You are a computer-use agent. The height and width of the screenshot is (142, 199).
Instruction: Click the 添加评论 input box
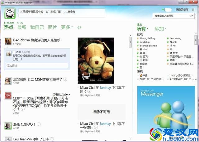click(37, 66)
